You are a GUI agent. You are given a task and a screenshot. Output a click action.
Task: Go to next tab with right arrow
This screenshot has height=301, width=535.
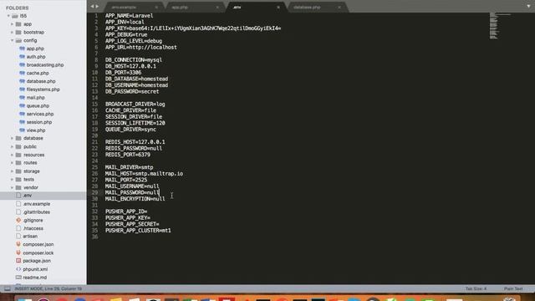coord(97,7)
